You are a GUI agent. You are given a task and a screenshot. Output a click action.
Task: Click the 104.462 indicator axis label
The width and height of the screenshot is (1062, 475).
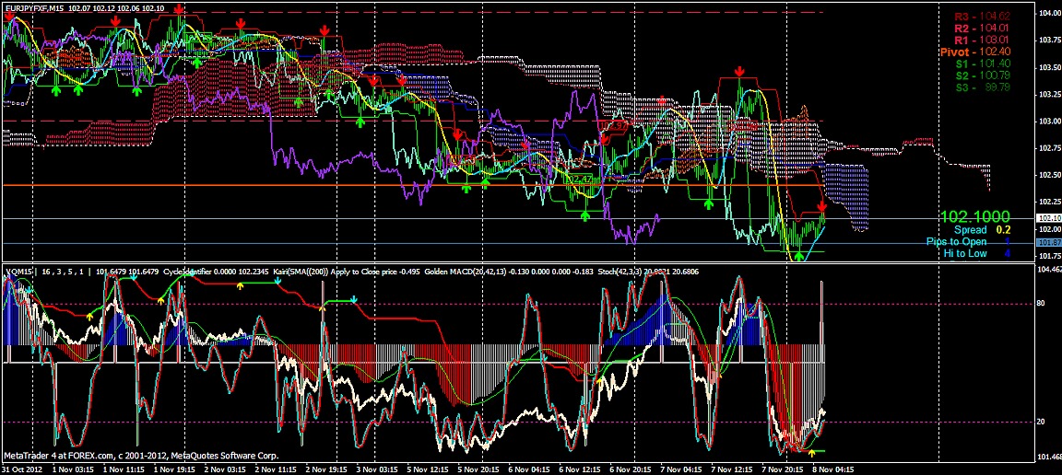(1049, 270)
